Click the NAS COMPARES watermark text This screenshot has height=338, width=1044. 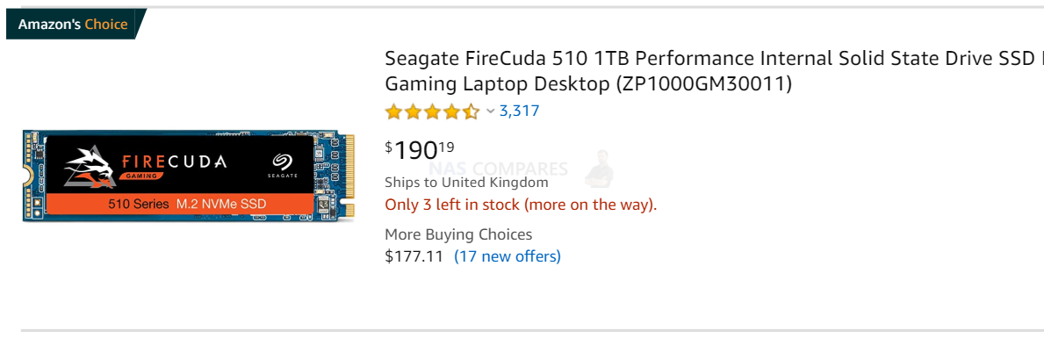[500, 169]
